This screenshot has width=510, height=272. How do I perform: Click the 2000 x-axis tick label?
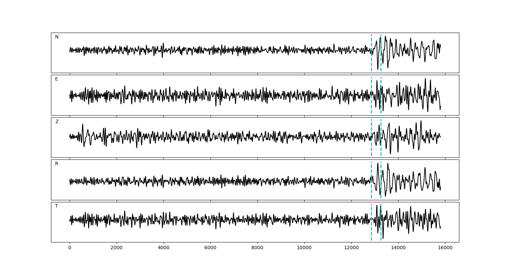(x=117, y=248)
